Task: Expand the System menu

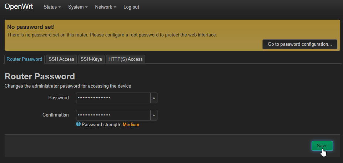Action: [x=78, y=7]
